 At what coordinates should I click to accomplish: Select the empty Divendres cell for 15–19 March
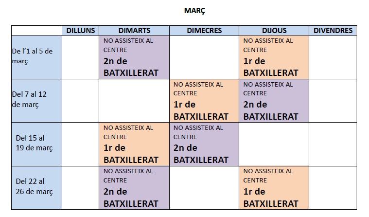click(333, 144)
